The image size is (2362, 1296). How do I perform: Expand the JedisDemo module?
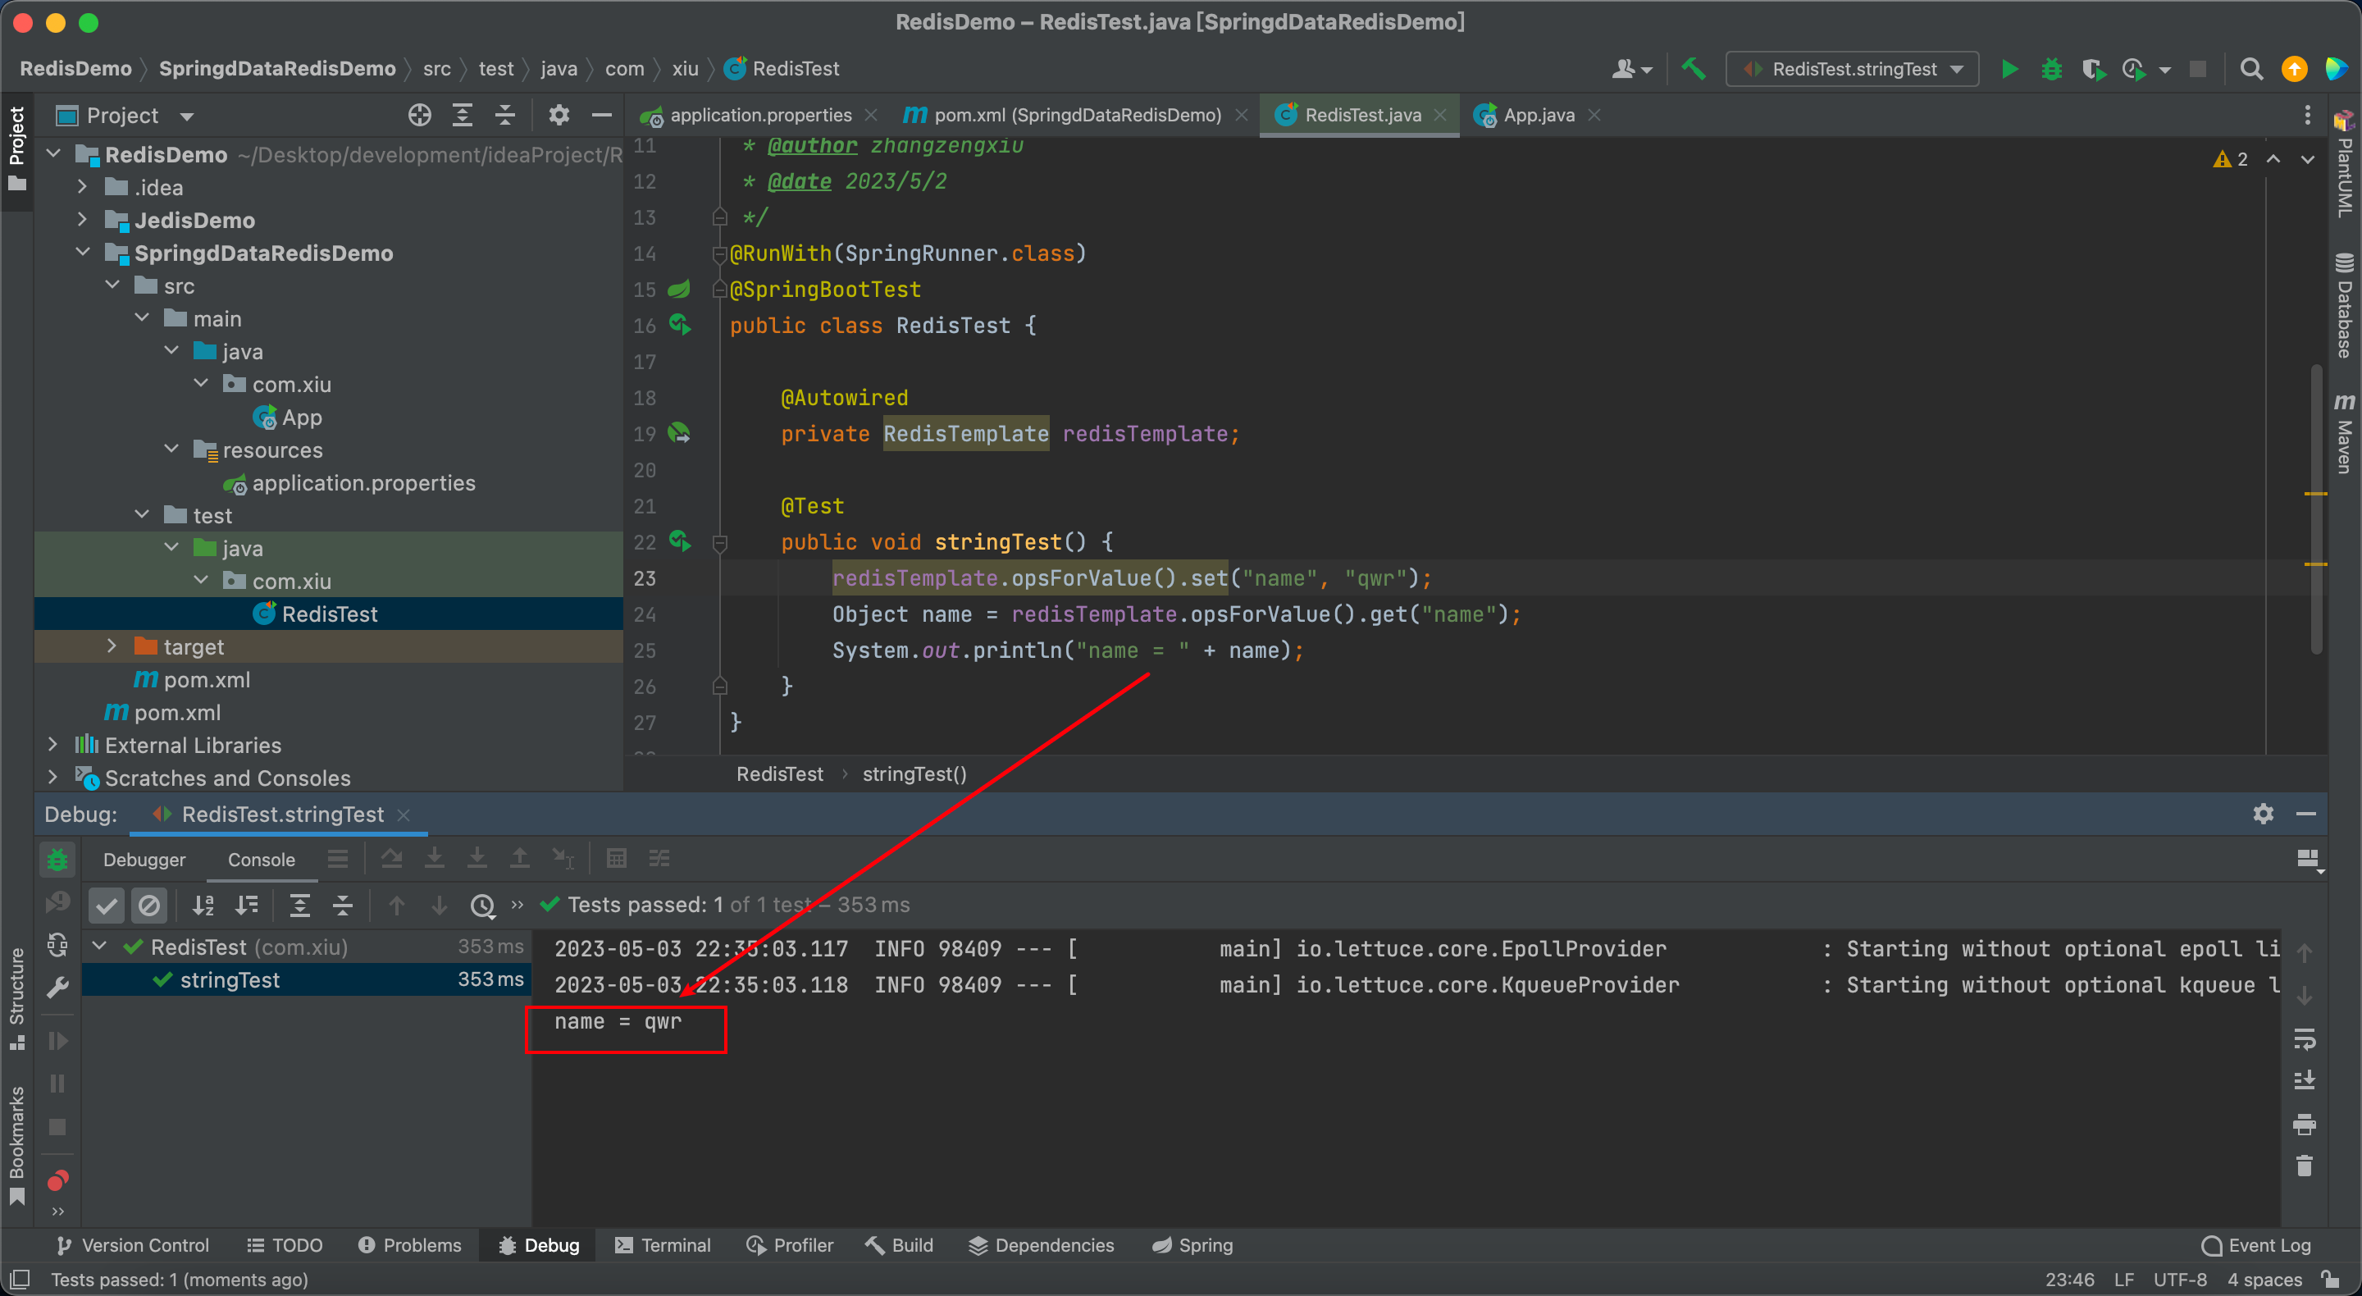pos(83,220)
